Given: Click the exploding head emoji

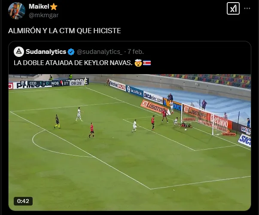Looking at the screenshot, I should 138,63.
